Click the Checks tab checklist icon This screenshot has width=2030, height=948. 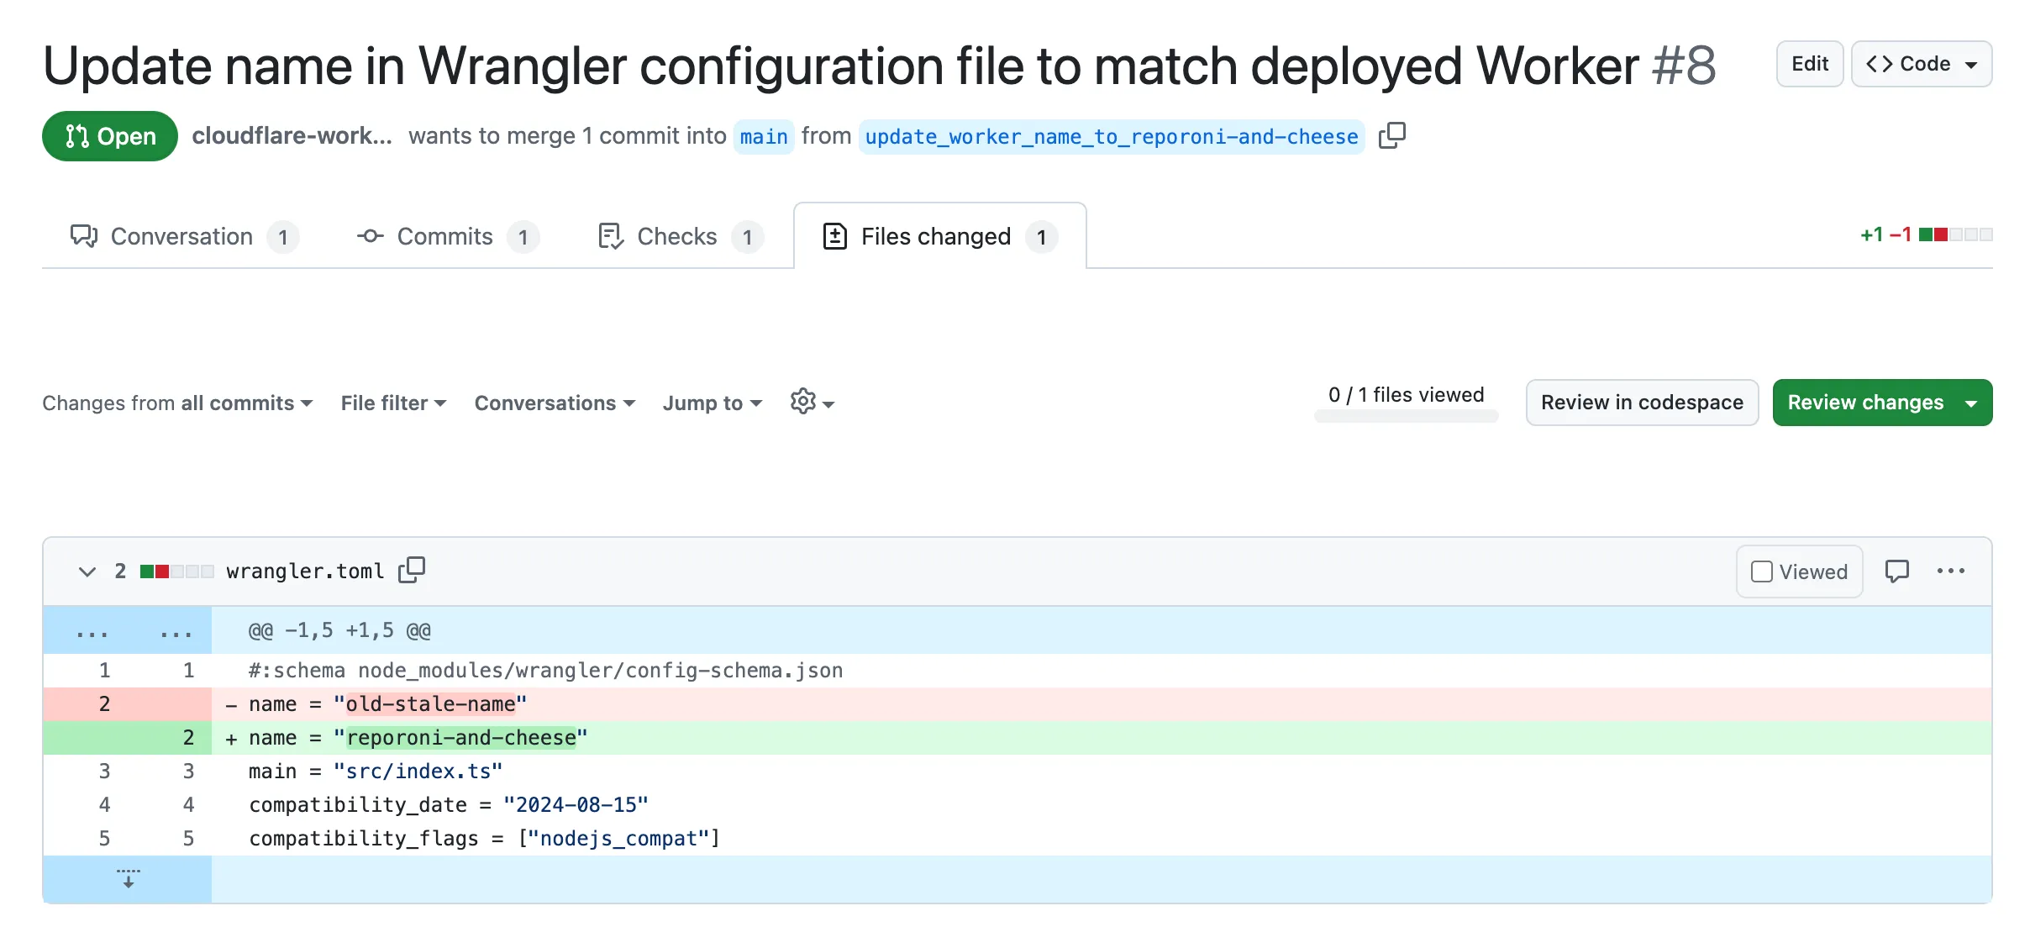(609, 236)
